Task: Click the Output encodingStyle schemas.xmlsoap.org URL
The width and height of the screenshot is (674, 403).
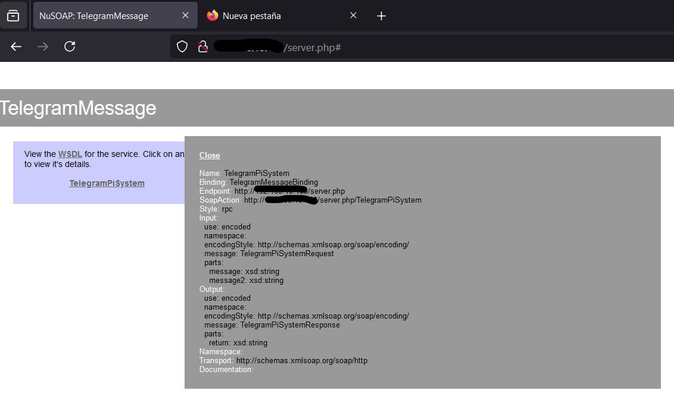Action: [x=334, y=316]
